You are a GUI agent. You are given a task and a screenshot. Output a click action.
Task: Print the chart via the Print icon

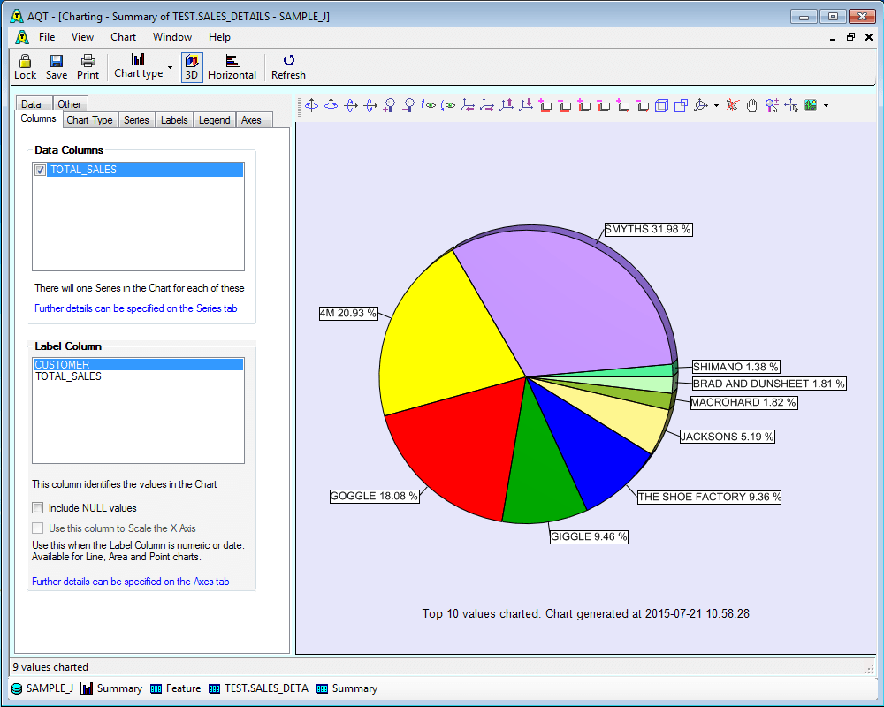[88, 67]
